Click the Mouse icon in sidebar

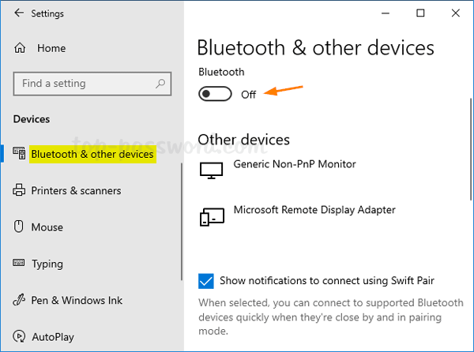coord(20,227)
